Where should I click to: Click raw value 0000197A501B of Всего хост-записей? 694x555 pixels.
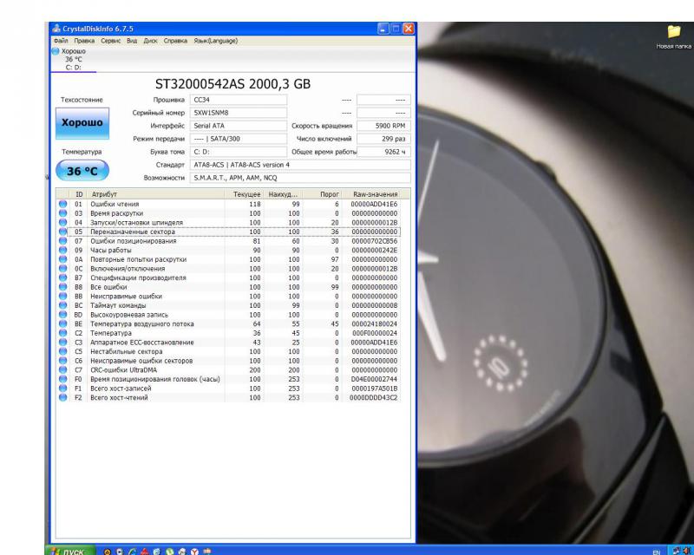click(x=374, y=388)
